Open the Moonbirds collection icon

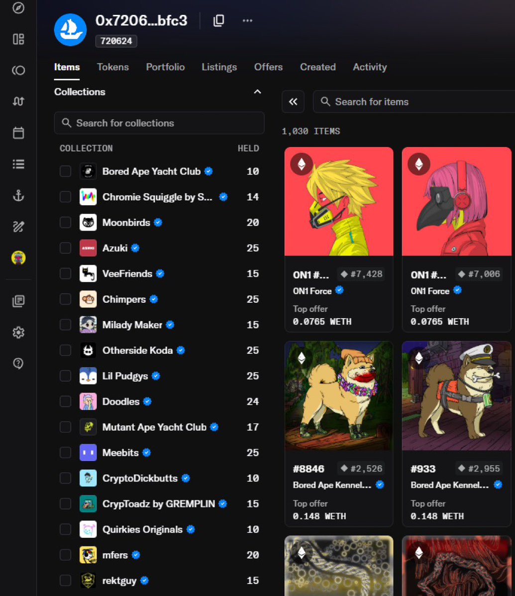[x=88, y=222]
